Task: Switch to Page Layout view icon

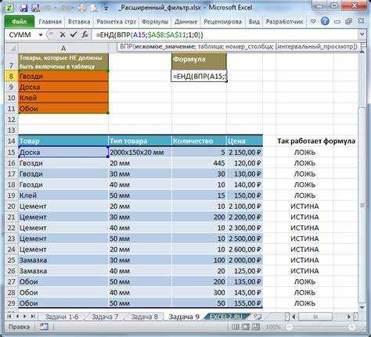Action: [246, 327]
